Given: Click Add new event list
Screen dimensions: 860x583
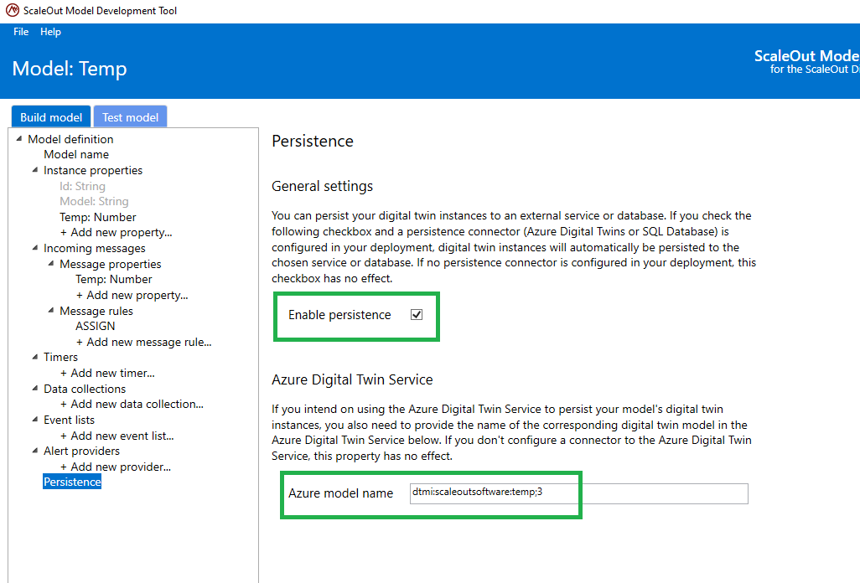Looking at the screenshot, I should (117, 436).
